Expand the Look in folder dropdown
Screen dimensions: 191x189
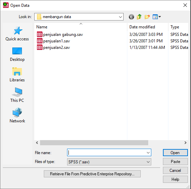point(120,17)
